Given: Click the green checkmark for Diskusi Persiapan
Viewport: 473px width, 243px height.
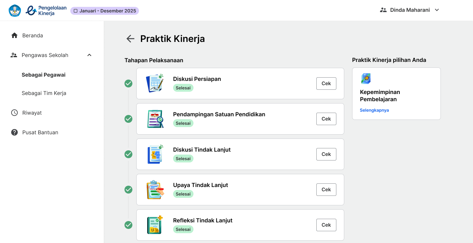Looking at the screenshot, I should tap(128, 84).
